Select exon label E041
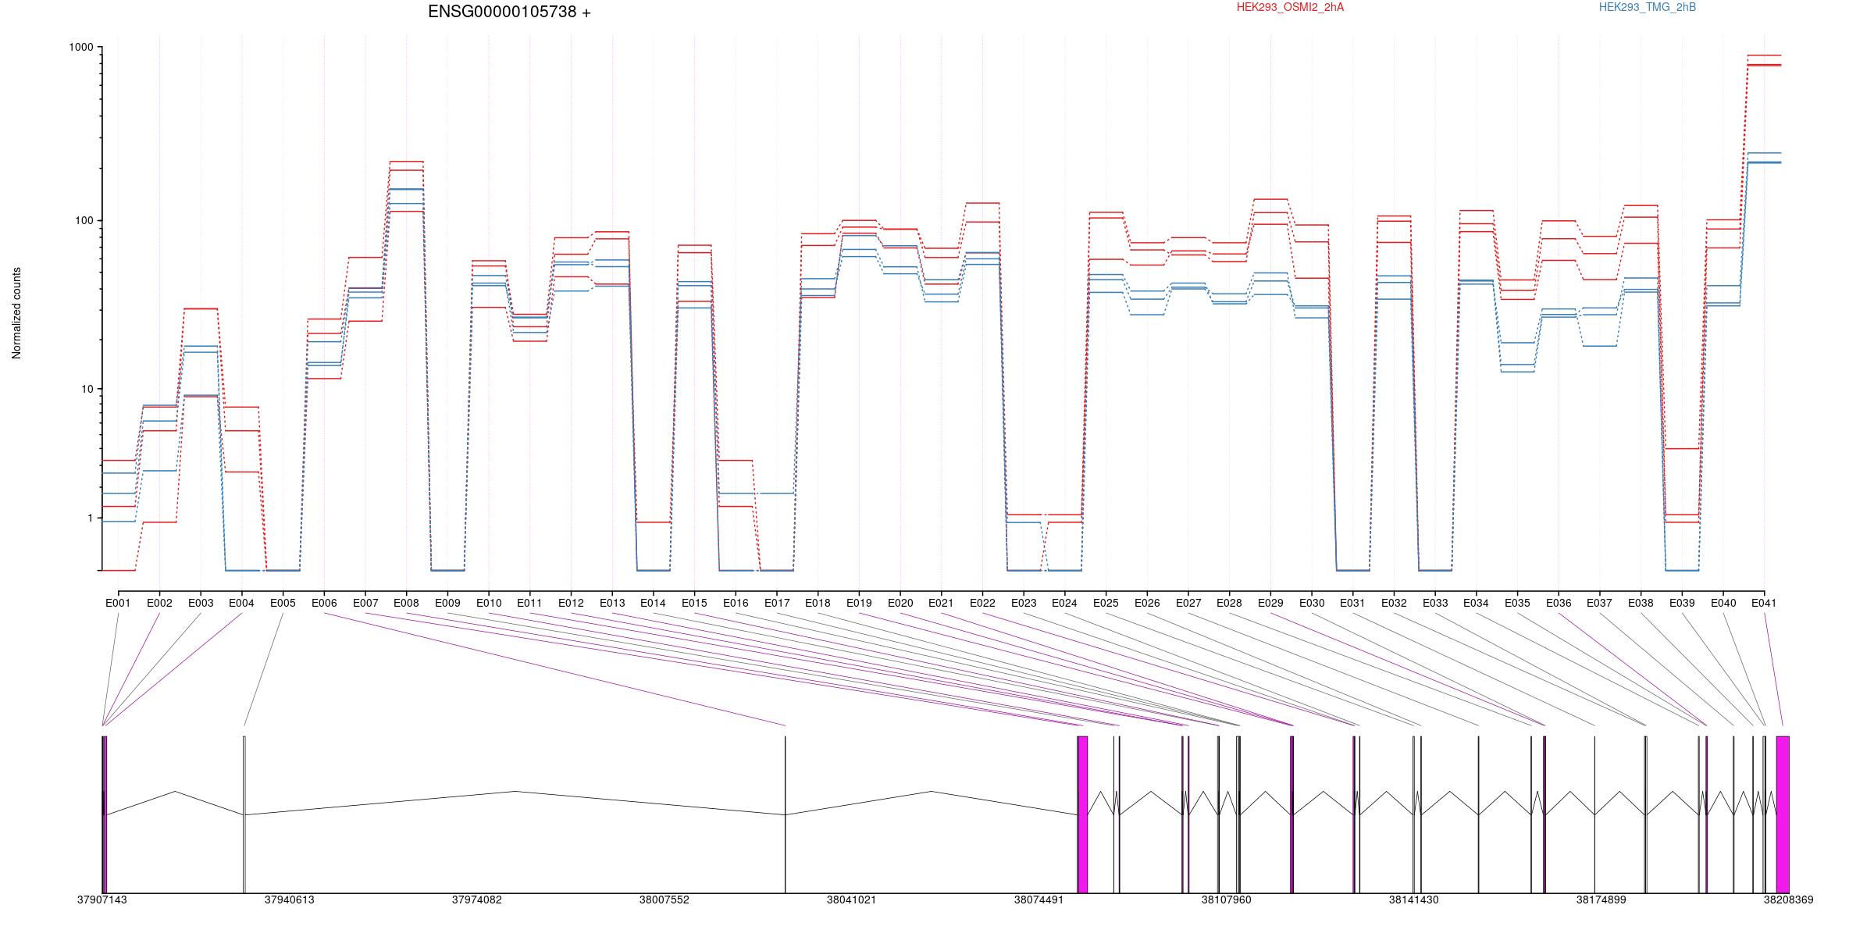The image size is (1874, 937). pos(1764,603)
